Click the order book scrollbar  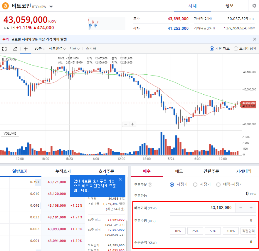pyautogui.click(x=126, y=236)
